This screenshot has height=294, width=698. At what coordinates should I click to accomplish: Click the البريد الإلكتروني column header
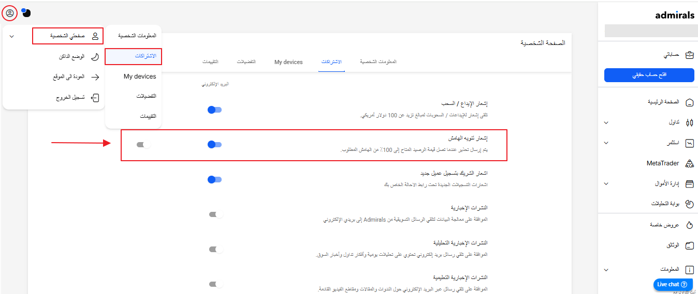point(214,84)
